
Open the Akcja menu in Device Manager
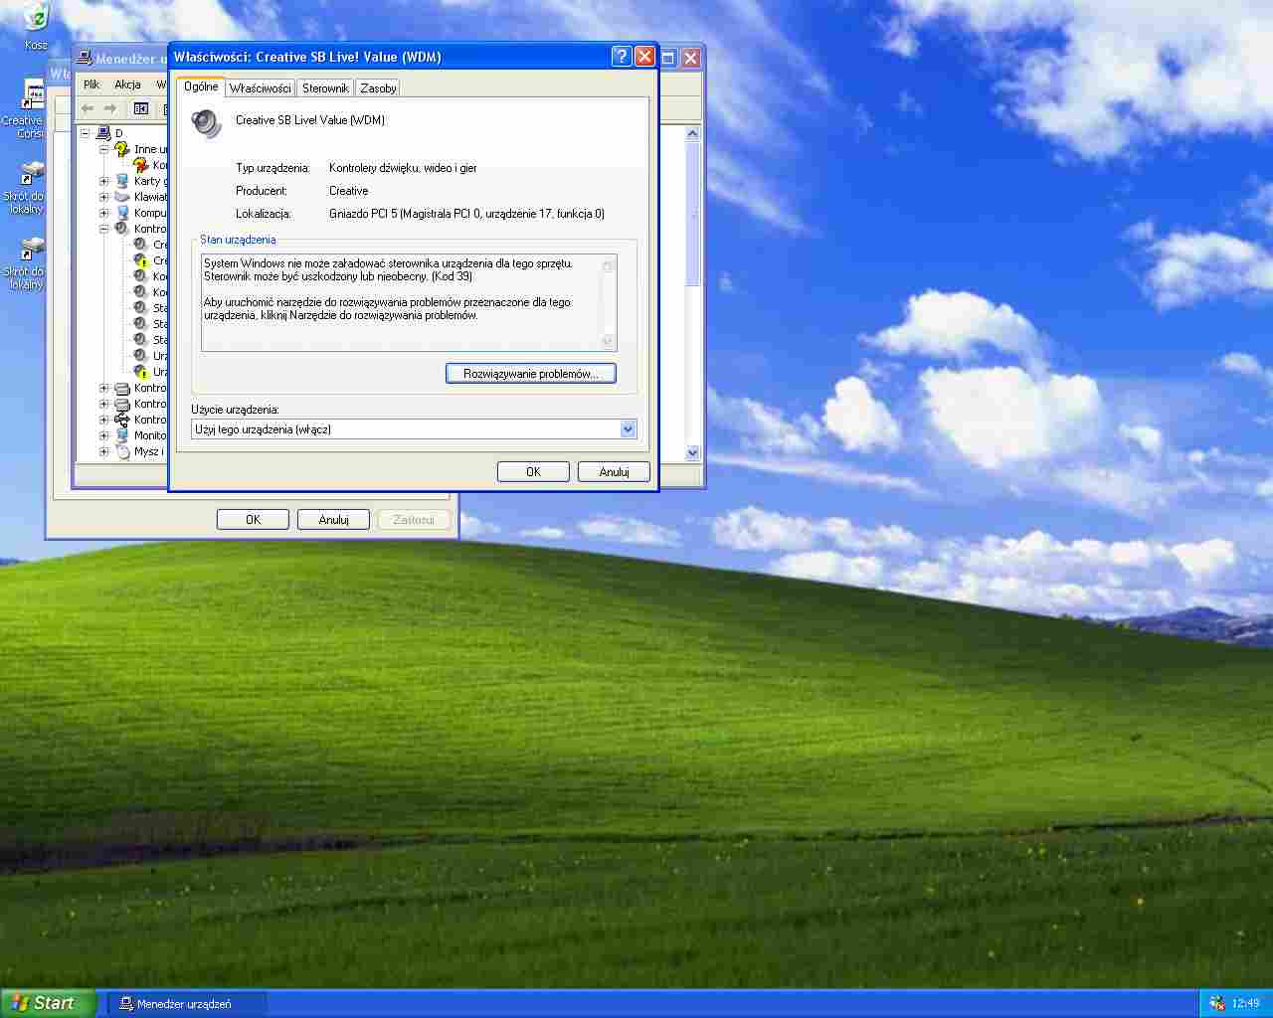127,85
